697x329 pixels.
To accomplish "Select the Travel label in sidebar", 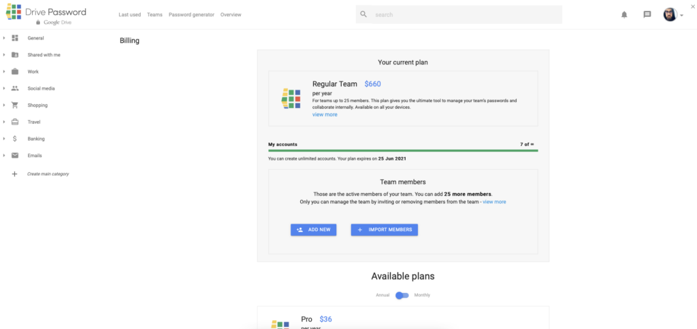I will 34,122.
